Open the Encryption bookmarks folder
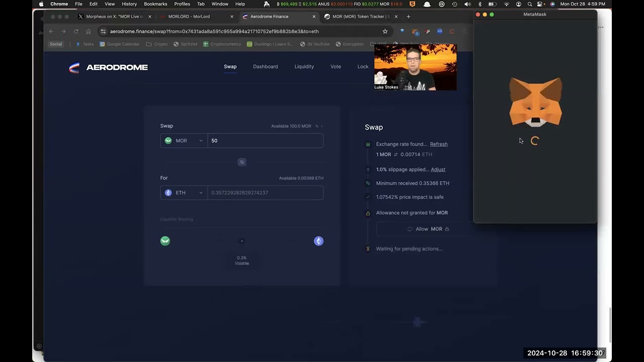This screenshot has width=644, height=362. (x=350, y=44)
